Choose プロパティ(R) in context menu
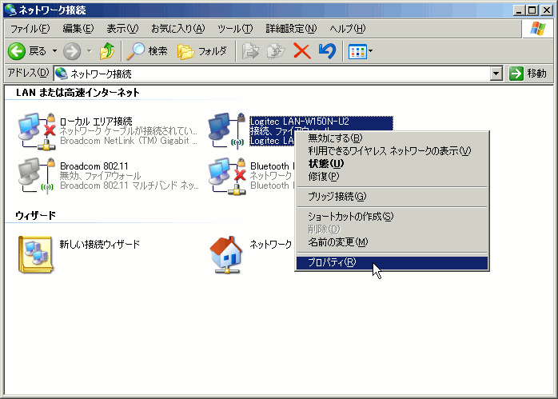Image resolution: width=558 pixels, height=399 pixels. click(392, 263)
